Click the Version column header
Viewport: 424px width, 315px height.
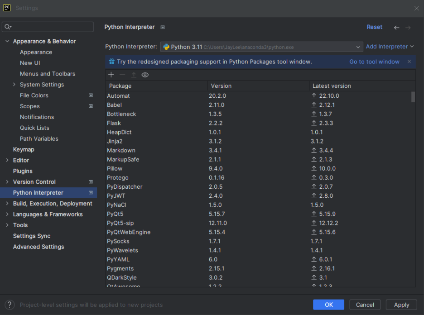coord(259,86)
